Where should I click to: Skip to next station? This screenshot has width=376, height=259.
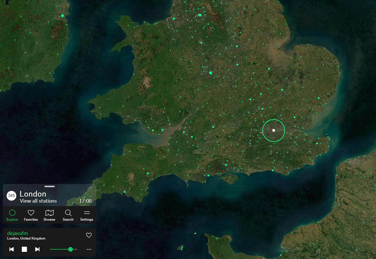pos(37,249)
